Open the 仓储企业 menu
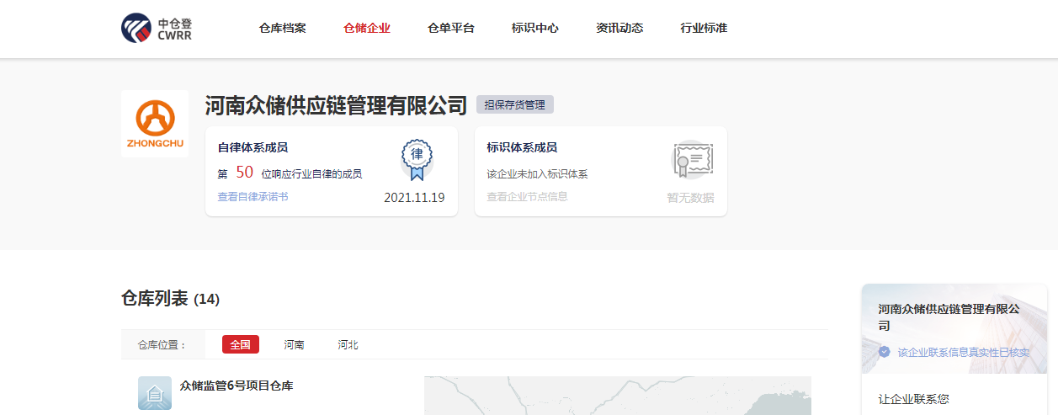 (x=367, y=28)
